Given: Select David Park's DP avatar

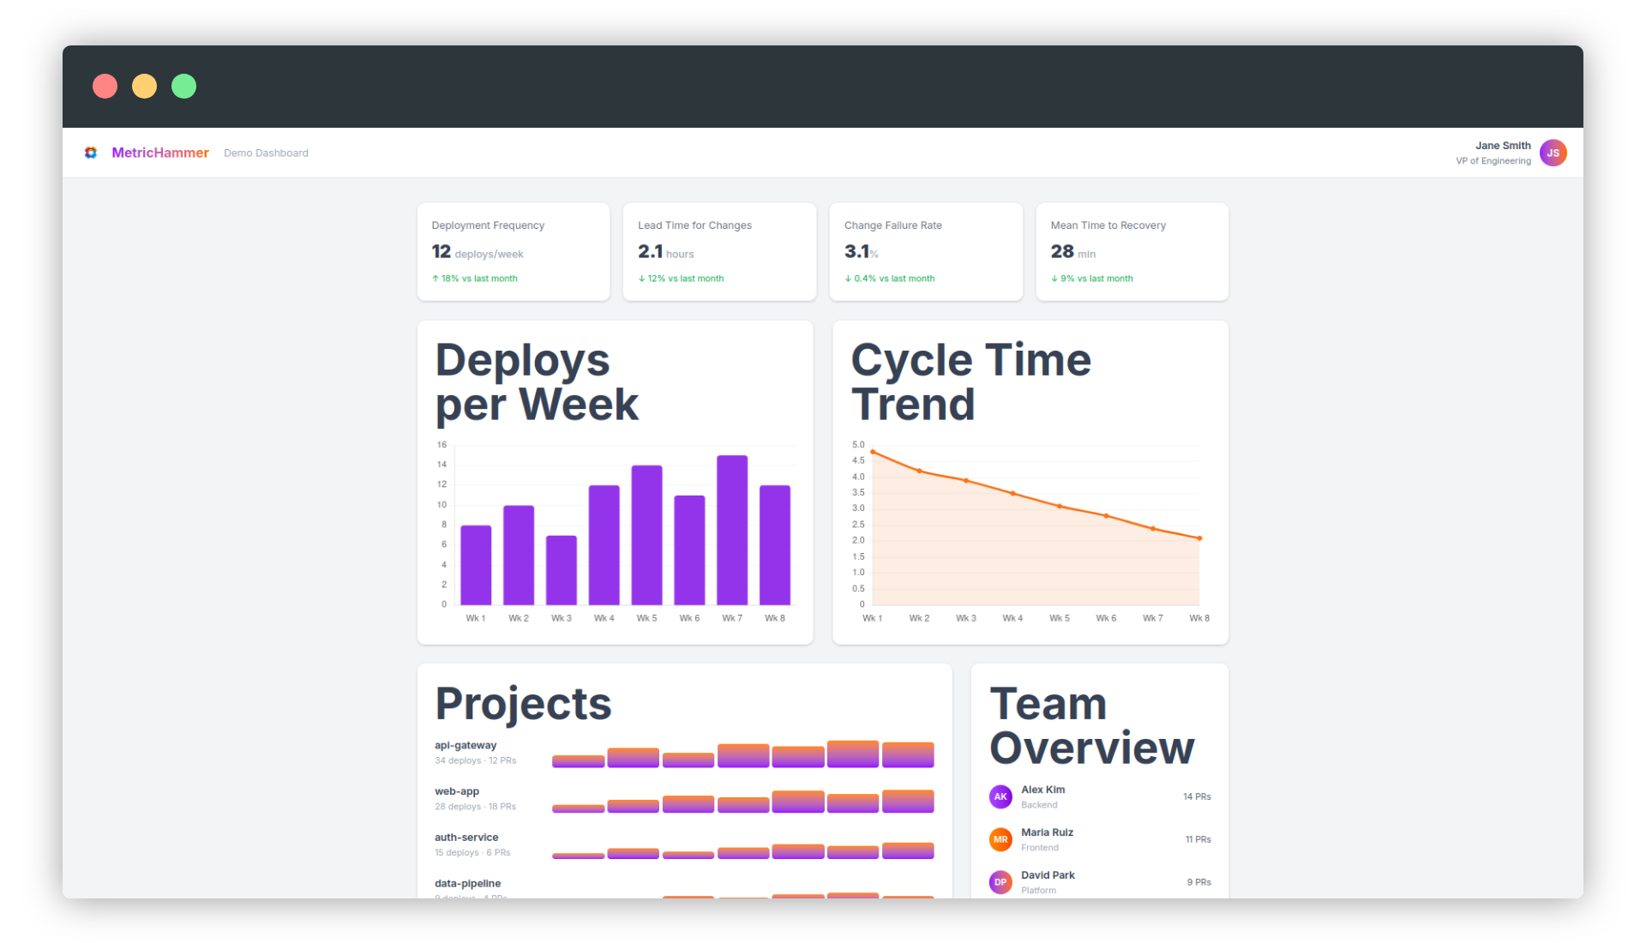Looking at the screenshot, I should click(1000, 882).
